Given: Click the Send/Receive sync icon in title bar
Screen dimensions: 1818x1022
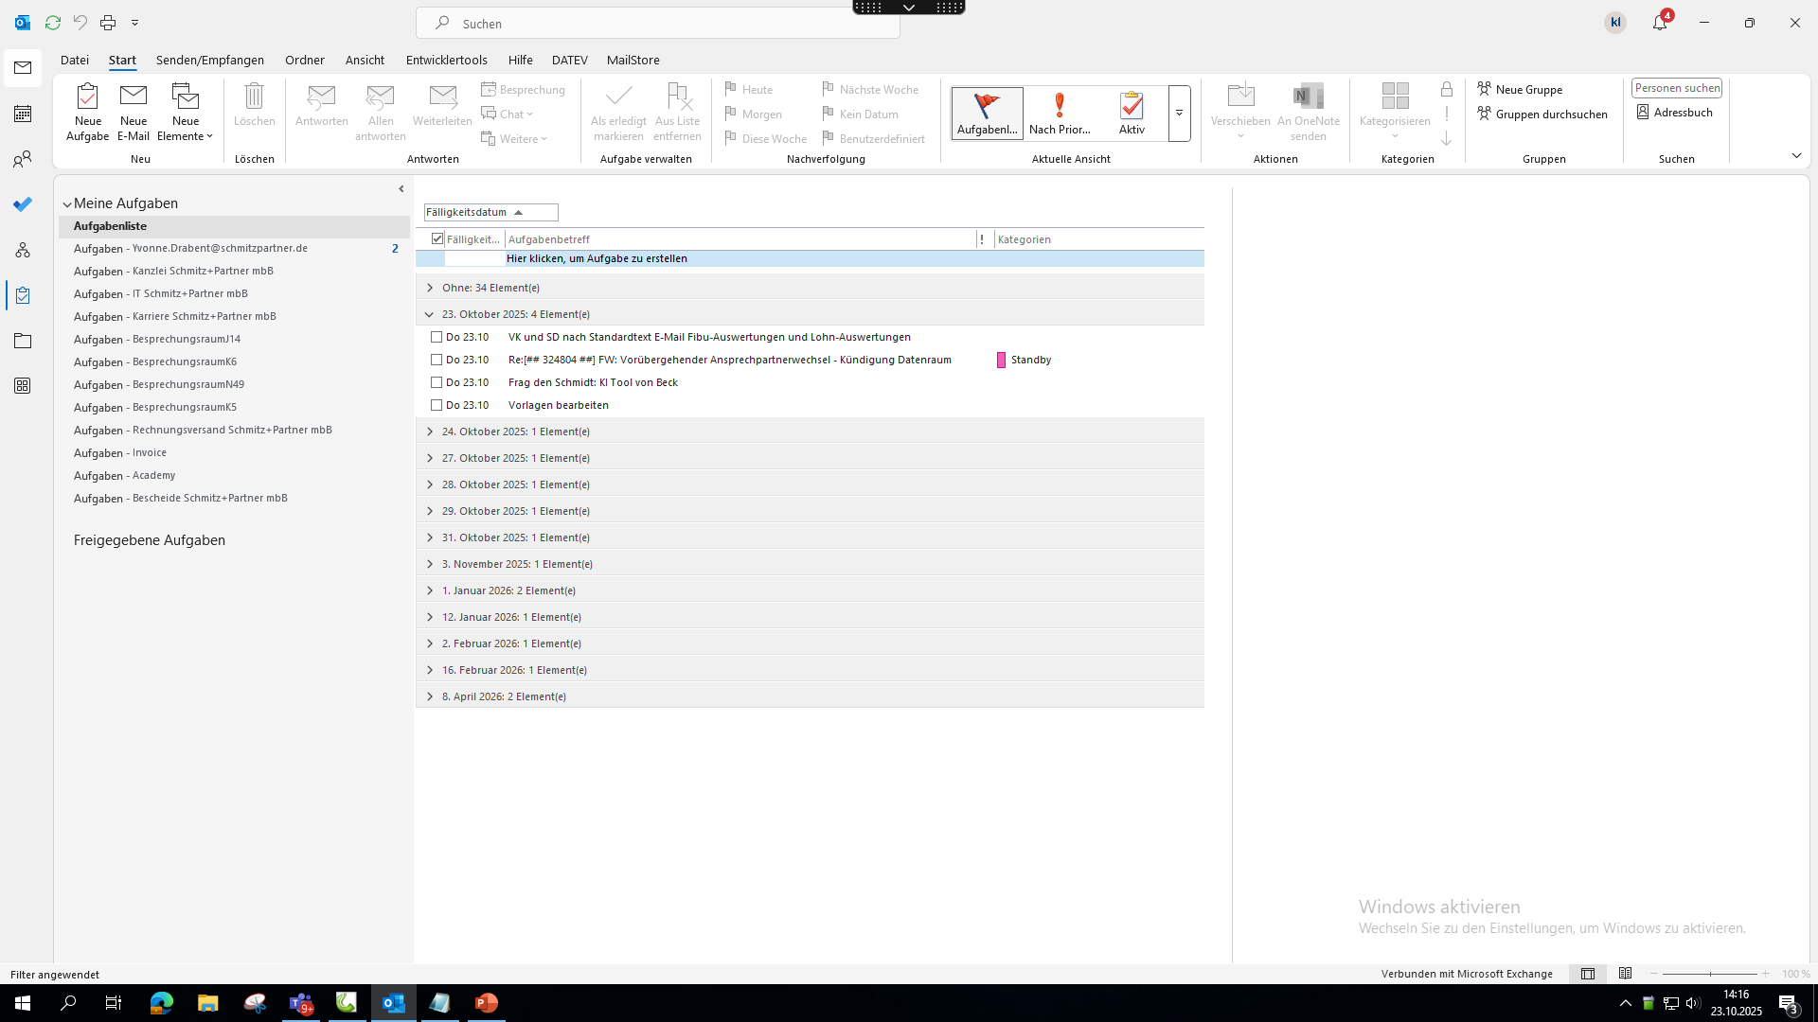Looking at the screenshot, I should [x=53, y=23].
